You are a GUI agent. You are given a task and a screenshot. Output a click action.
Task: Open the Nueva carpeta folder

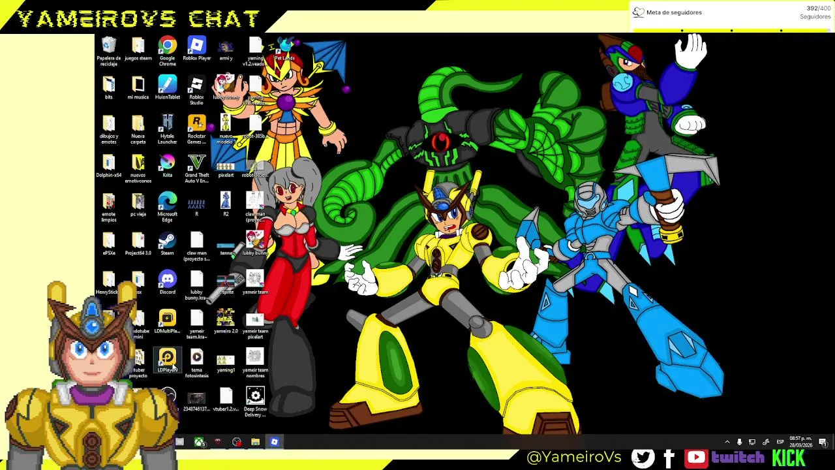pos(138,129)
